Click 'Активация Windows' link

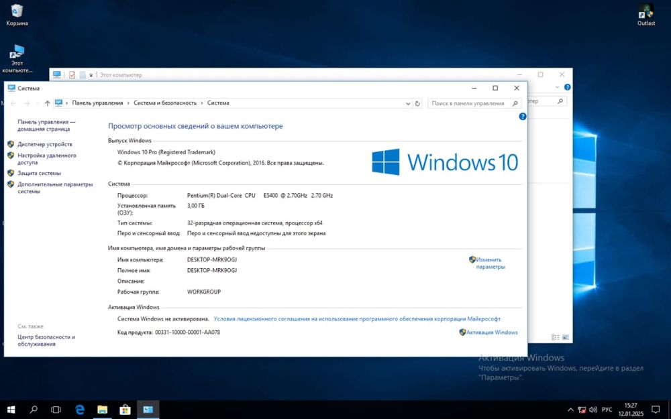492,333
